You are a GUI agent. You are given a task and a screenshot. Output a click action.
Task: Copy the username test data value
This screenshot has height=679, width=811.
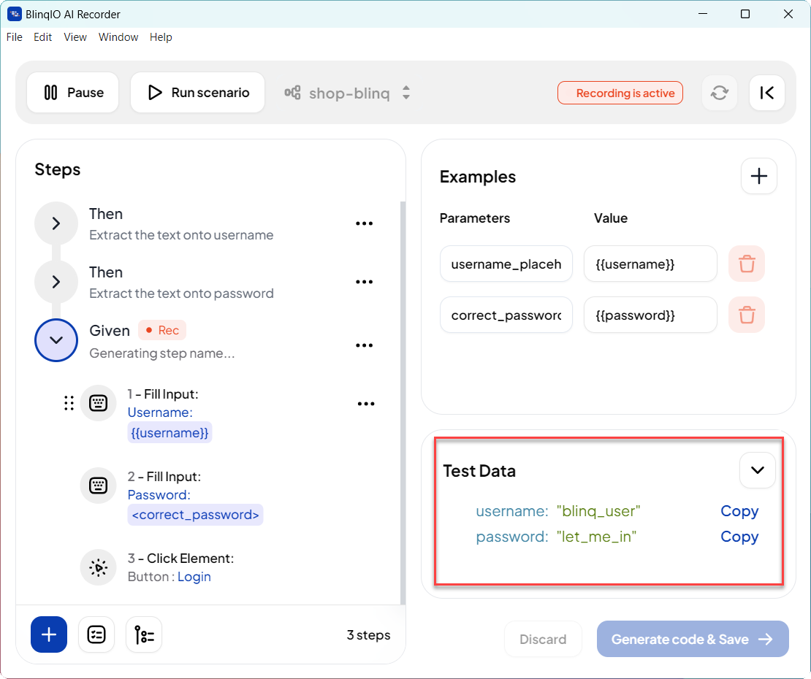click(x=739, y=511)
